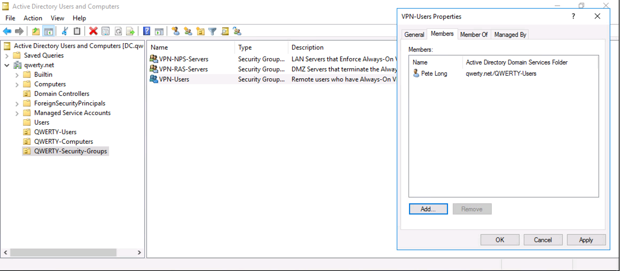Click the qwerty.net domain icon

(x=18, y=65)
